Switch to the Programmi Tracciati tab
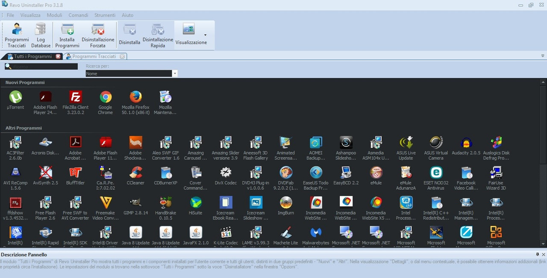This screenshot has height=278, width=547. coord(94,56)
